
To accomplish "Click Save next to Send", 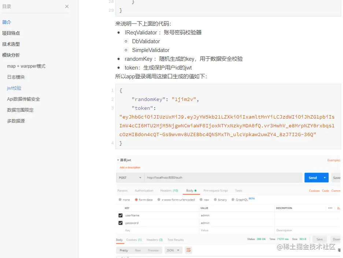I will 336,177.
